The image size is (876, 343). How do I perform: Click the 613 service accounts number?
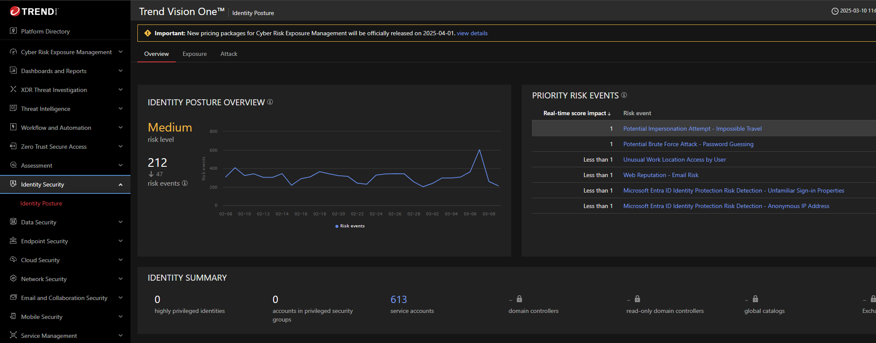tap(398, 300)
